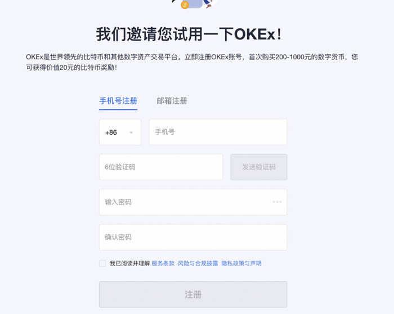This screenshot has height=314, width=394.
Task: Click the 我们邀请您试用一下OKEx heading
Action: click(189, 34)
